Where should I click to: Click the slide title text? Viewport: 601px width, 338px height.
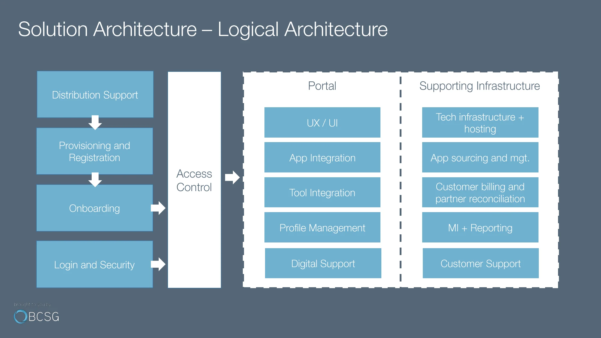[203, 29]
